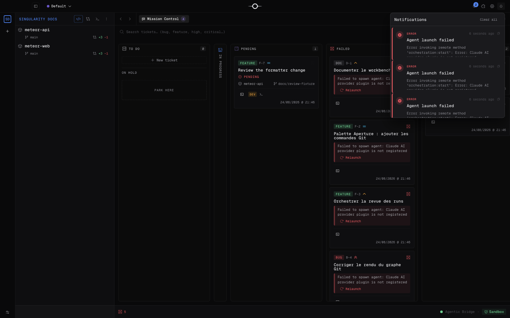Relaunch the Orchestrer la revue des runs agent
Image resolution: width=510 pixels, height=318 pixels.
pos(351,221)
